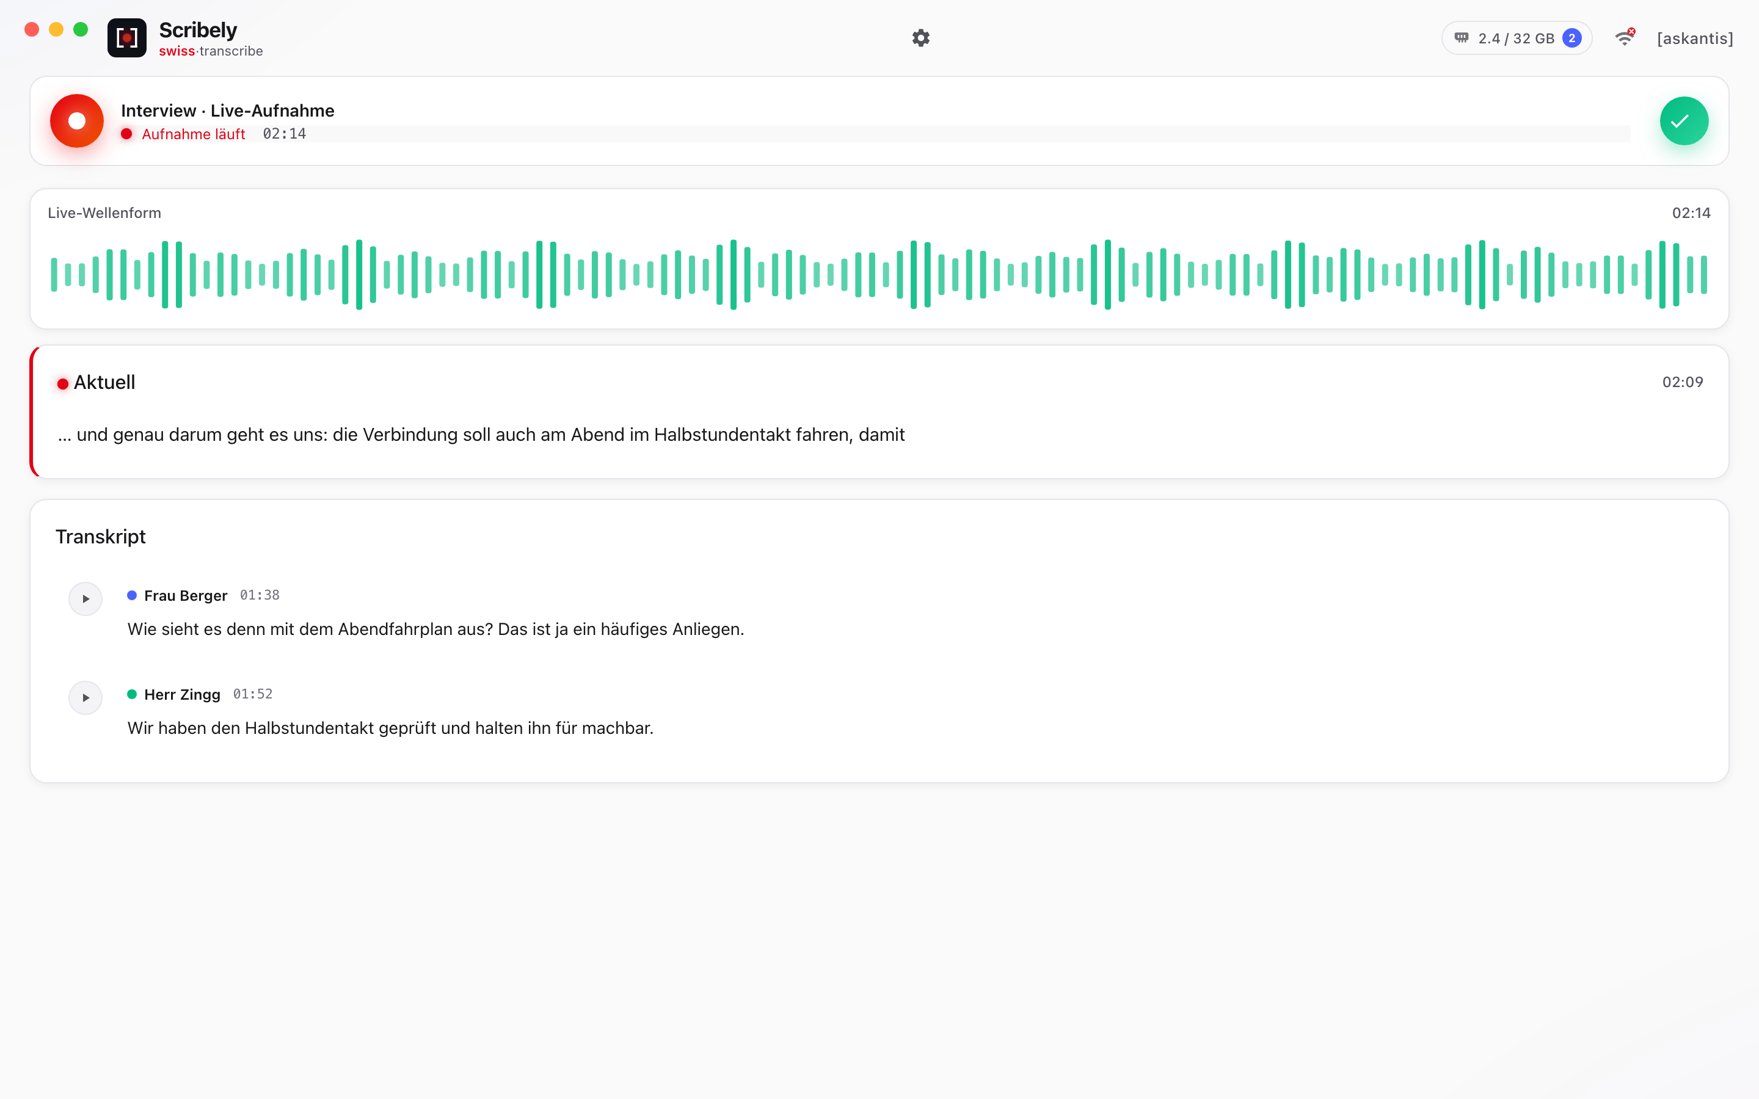The width and height of the screenshot is (1759, 1099).
Task: Click the green speaker dot for Herr Zingg
Action: click(x=131, y=694)
